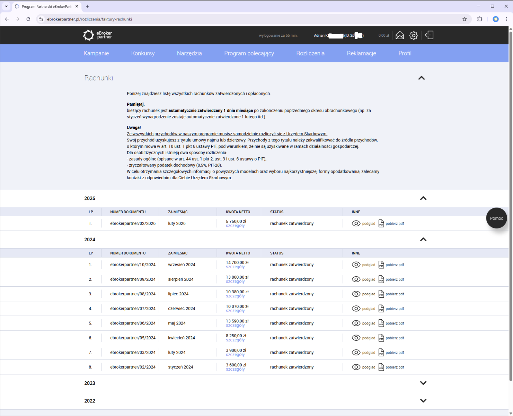This screenshot has width=513, height=416.
Task: Go to the Kampanie menu
Action: 96,53
